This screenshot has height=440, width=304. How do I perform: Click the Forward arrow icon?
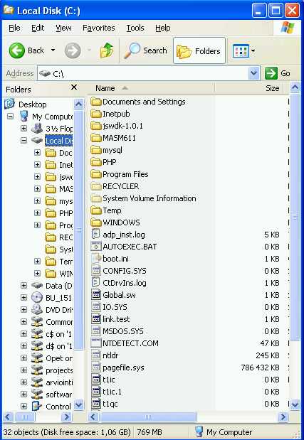coord(73,50)
